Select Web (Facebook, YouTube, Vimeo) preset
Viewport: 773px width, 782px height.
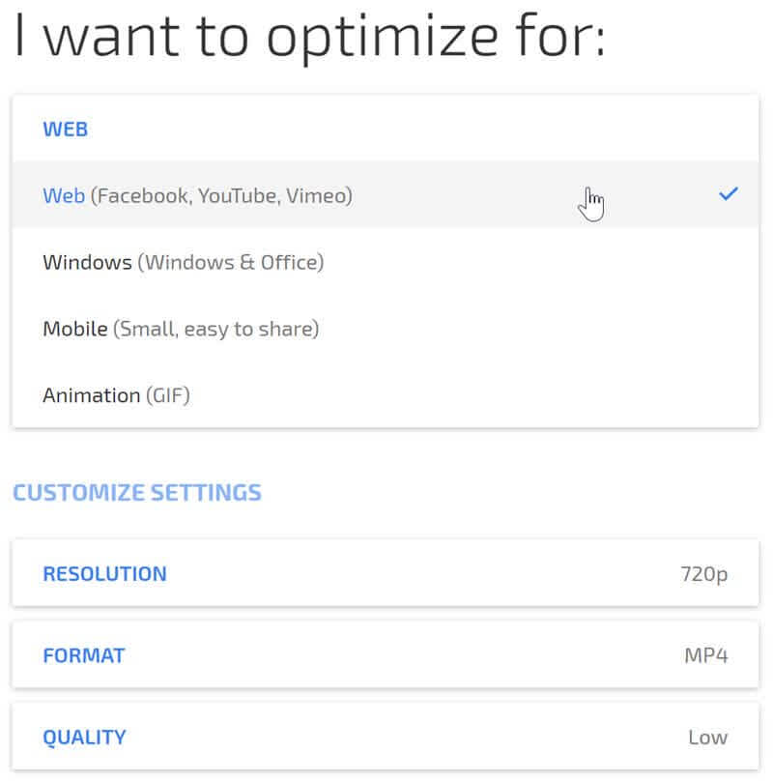coord(385,195)
